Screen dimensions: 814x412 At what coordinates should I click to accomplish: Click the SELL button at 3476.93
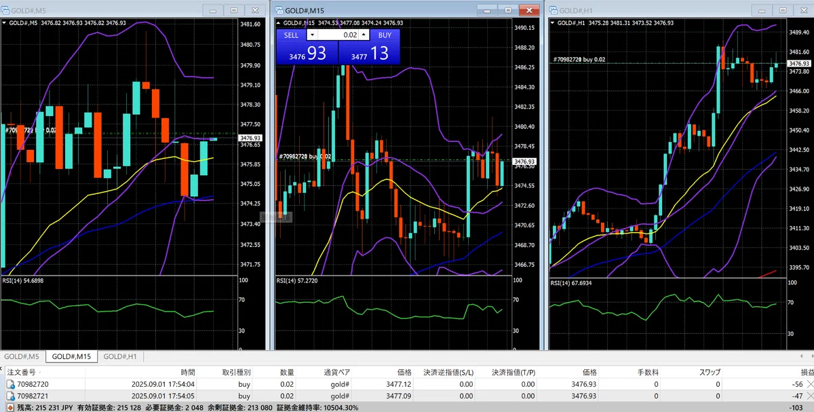coord(306,48)
